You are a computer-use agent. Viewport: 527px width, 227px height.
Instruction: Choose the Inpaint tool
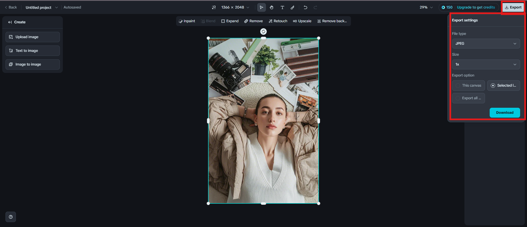[187, 21]
